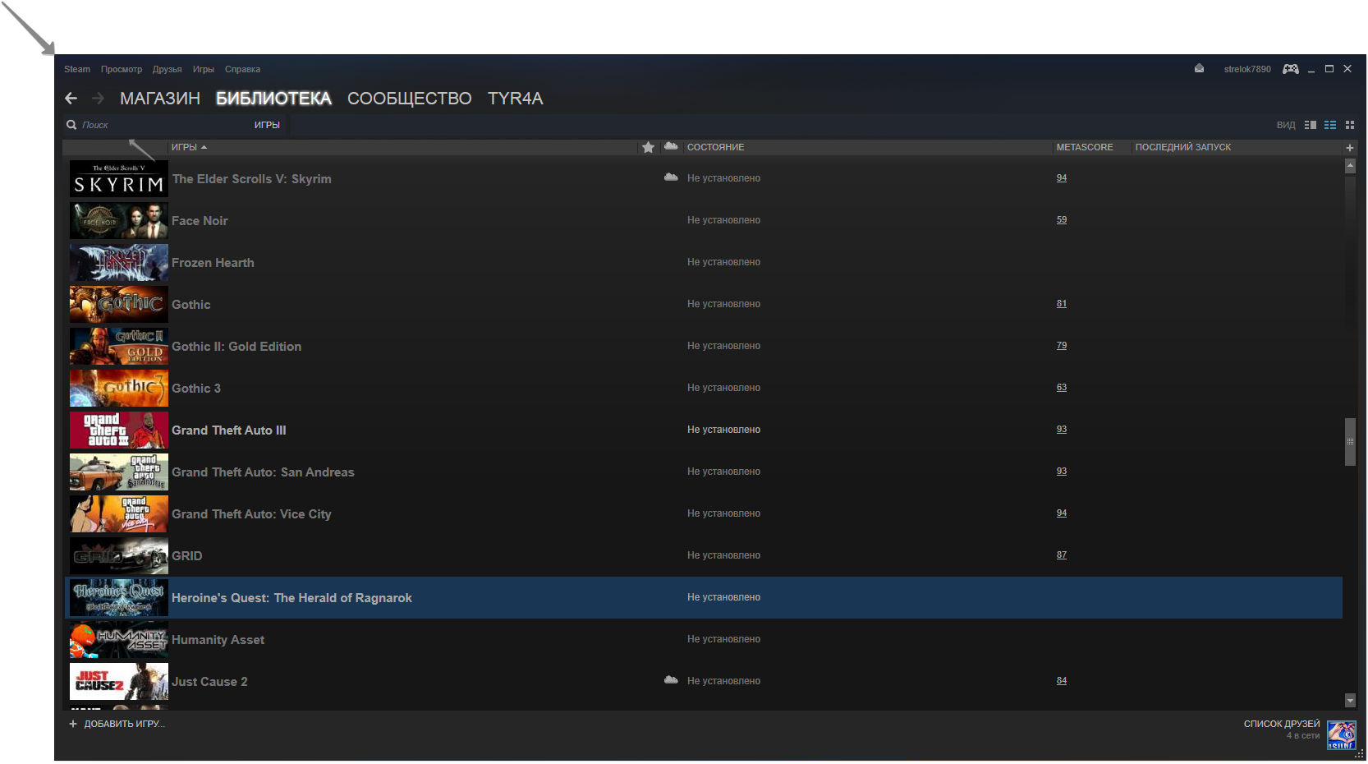Screen dimensions: 1368x764
Task: Select The Elder Scrolls V: Skyrim thumbnail
Action: [119, 178]
